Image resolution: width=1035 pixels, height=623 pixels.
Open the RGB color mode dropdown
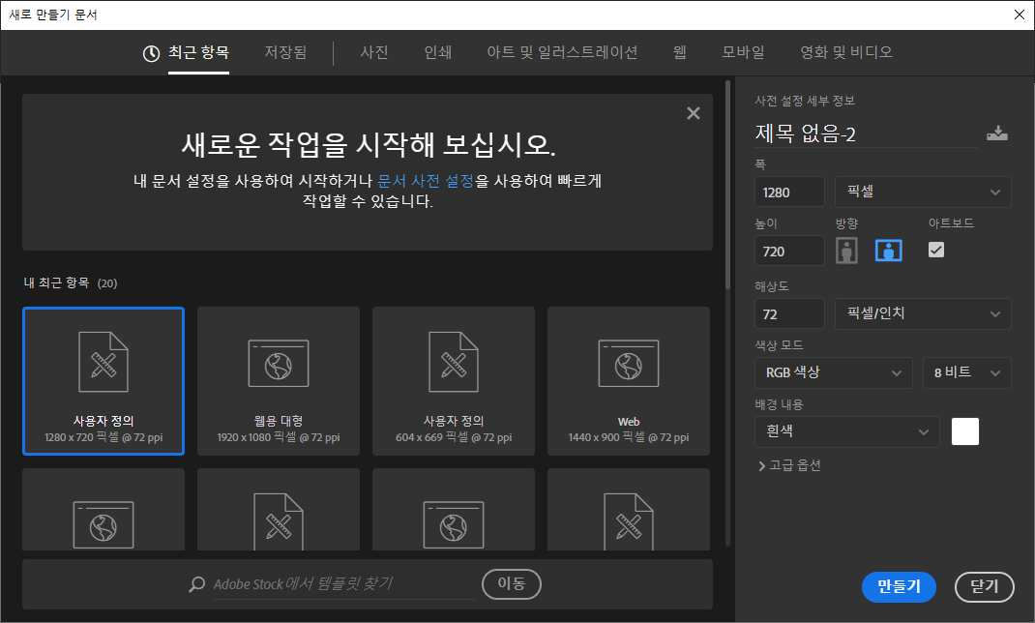833,372
